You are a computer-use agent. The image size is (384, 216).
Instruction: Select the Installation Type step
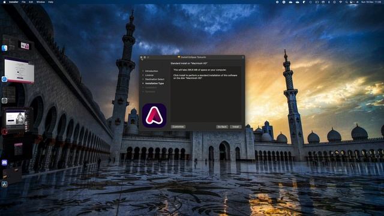tap(154, 83)
